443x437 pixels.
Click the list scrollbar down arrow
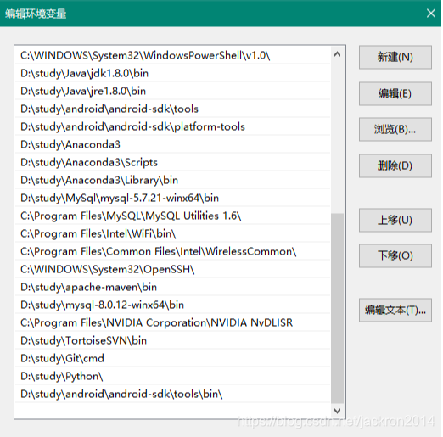(337, 411)
